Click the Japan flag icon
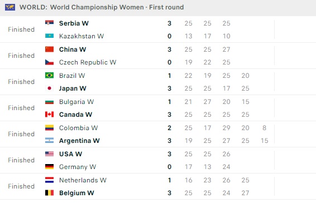316x203 pixels. pyautogui.click(x=49, y=88)
